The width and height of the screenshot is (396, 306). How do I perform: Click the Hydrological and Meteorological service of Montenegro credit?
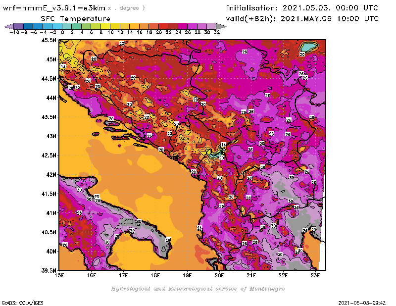coord(198,289)
